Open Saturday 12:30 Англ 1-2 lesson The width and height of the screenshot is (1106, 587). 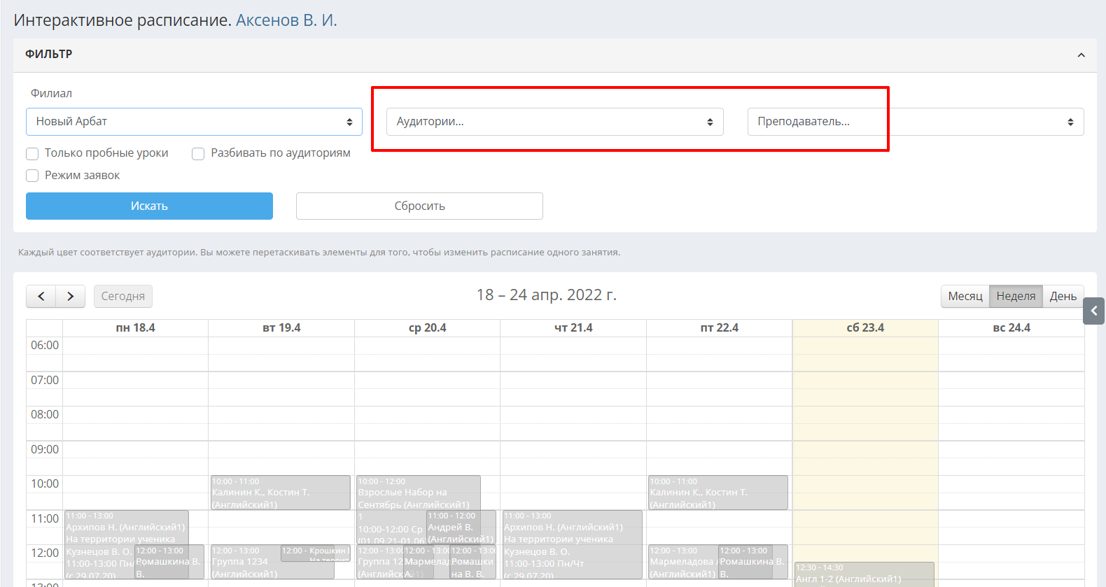864,574
